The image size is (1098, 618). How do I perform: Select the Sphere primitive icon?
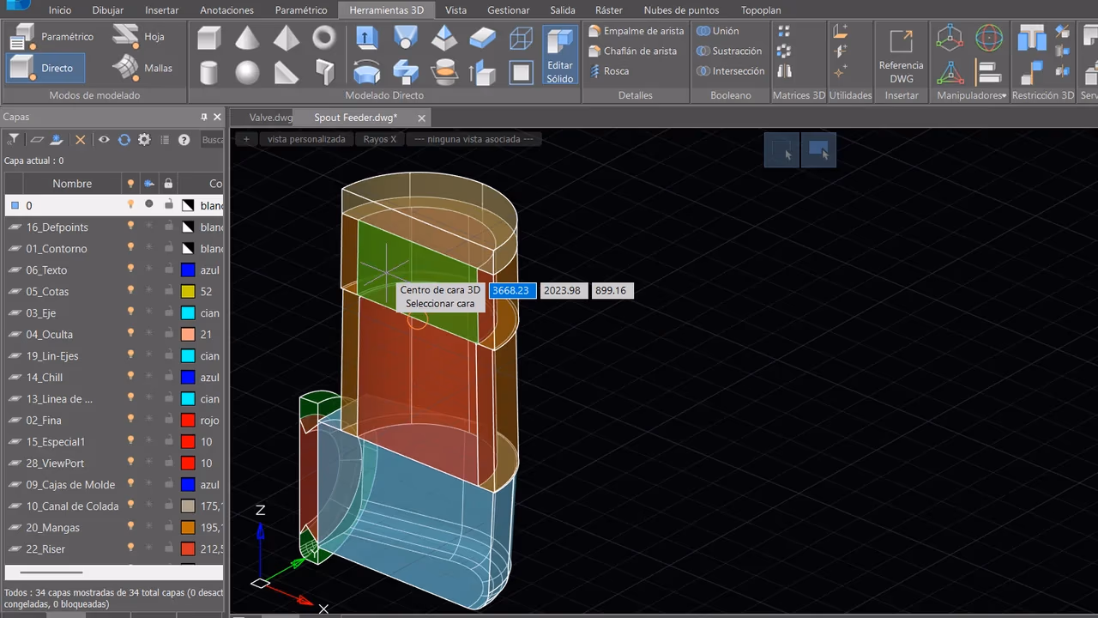(247, 71)
